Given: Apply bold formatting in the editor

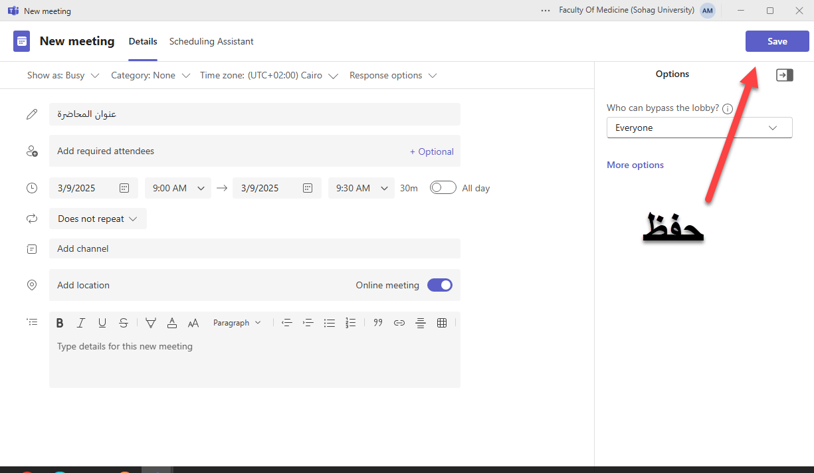Looking at the screenshot, I should [60, 323].
